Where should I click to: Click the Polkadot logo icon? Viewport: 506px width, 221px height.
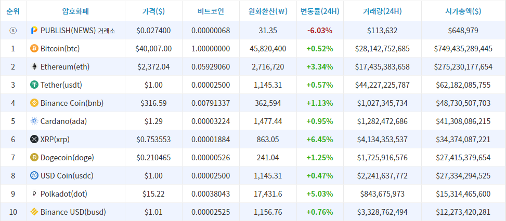pos(34,194)
